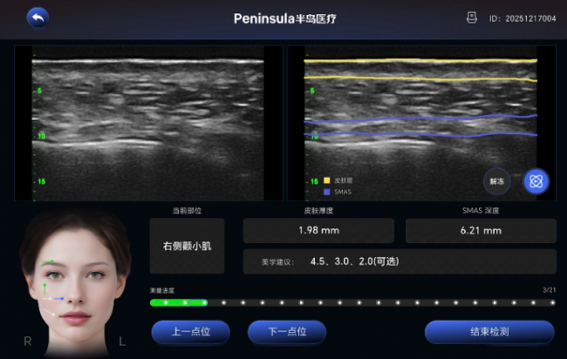Toggle the 解冻 unfreeze round button
The image size is (567, 359).
[497, 181]
